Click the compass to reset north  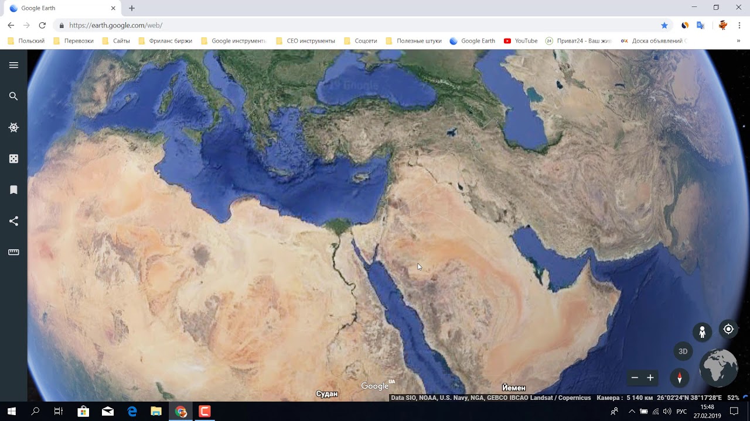680,378
